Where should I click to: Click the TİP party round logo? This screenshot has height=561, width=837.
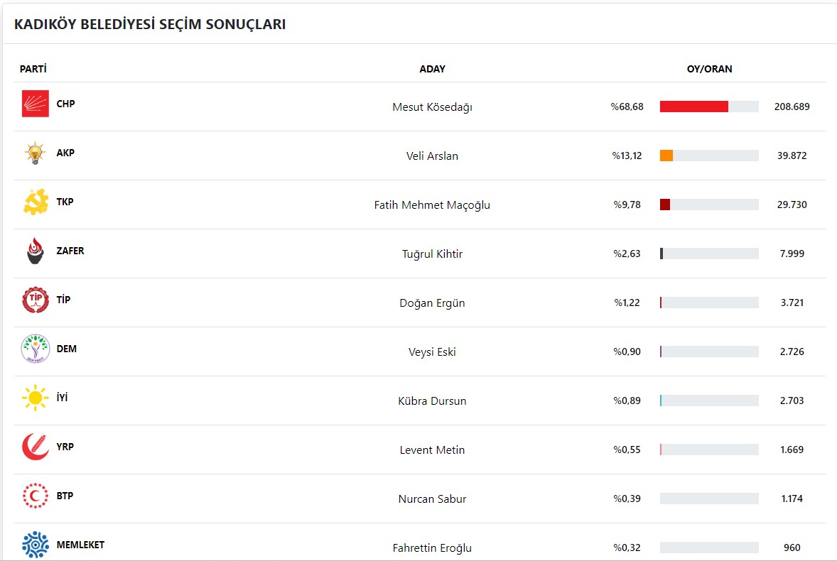[36, 300]
